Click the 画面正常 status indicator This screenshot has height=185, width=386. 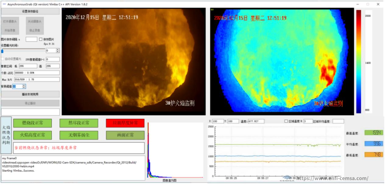click(125, 135)
